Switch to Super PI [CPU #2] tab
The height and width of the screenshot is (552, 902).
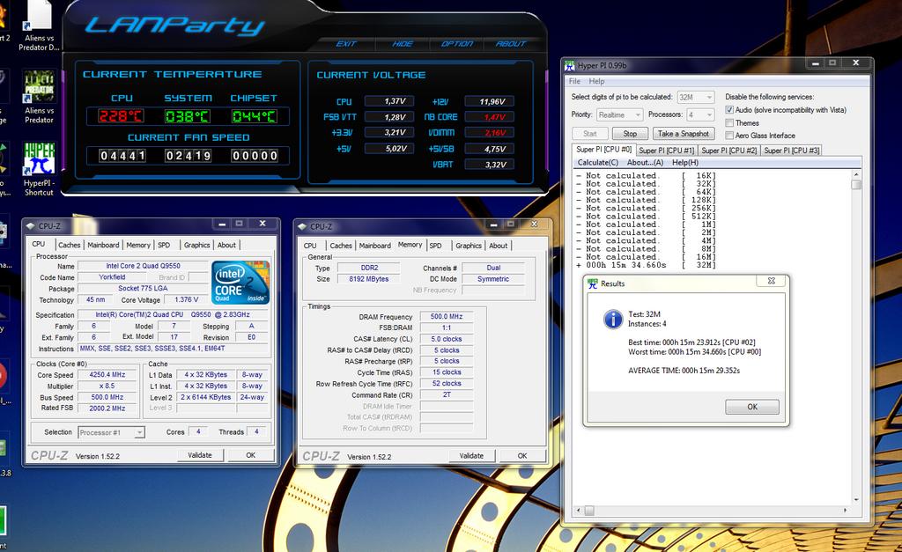pos(728,150)
